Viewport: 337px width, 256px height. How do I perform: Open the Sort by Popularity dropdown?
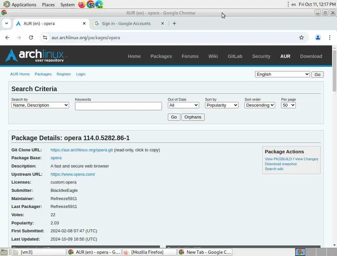(221, 105)
